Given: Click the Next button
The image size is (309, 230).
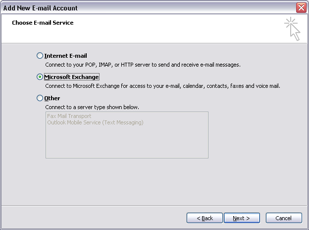Looking at the screenshot, I should (x=242, y=218).
